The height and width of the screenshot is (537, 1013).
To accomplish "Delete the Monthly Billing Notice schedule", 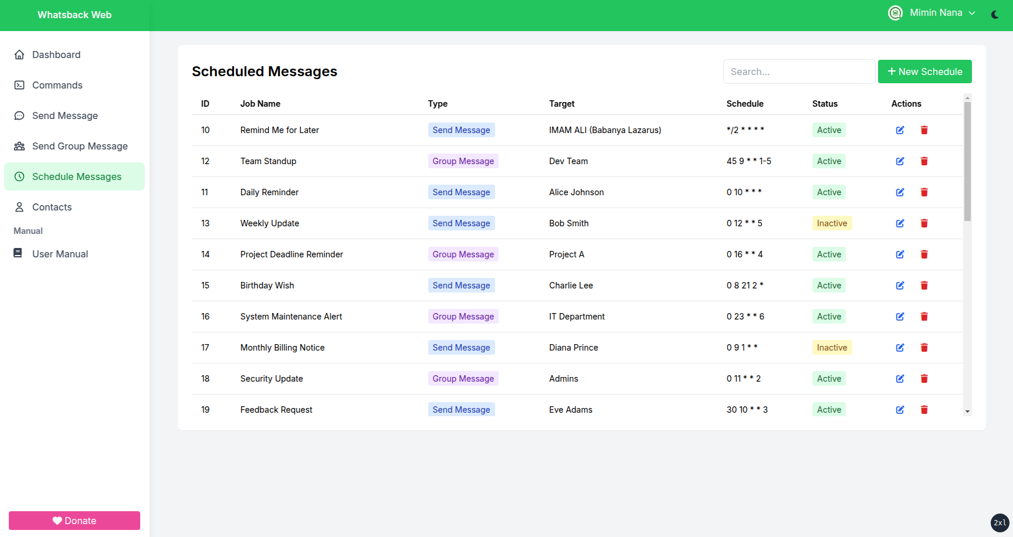I will point(924,348).
